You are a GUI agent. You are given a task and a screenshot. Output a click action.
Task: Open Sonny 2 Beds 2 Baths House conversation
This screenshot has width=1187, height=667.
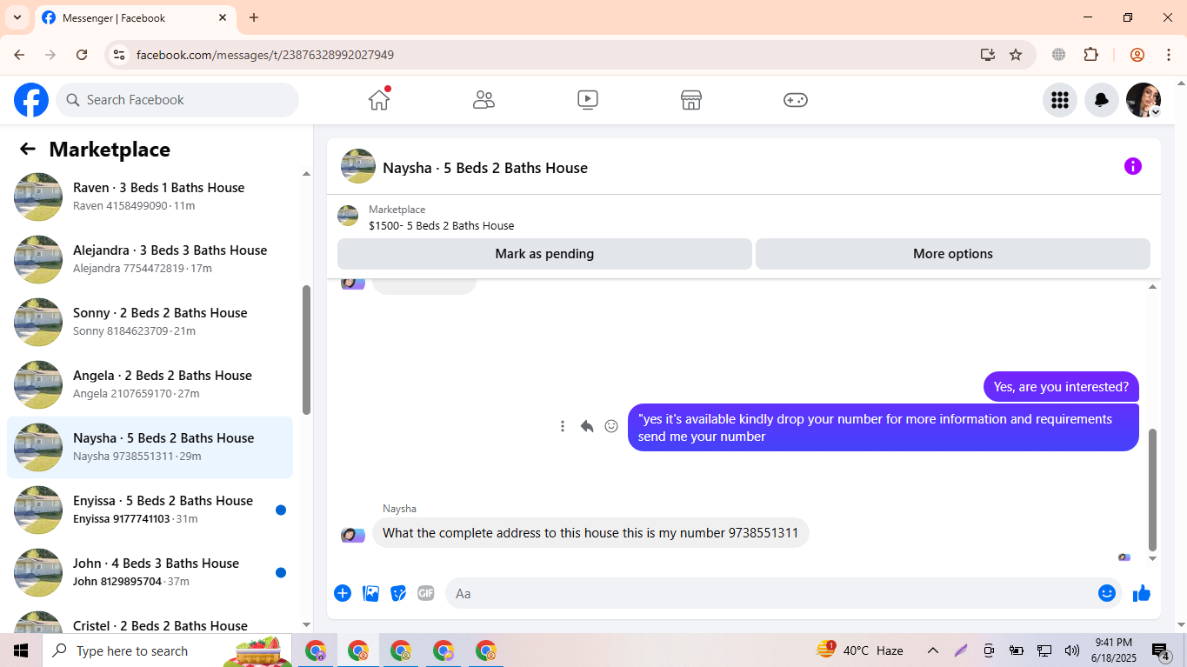pyautogui.click(x=150, y=322)
